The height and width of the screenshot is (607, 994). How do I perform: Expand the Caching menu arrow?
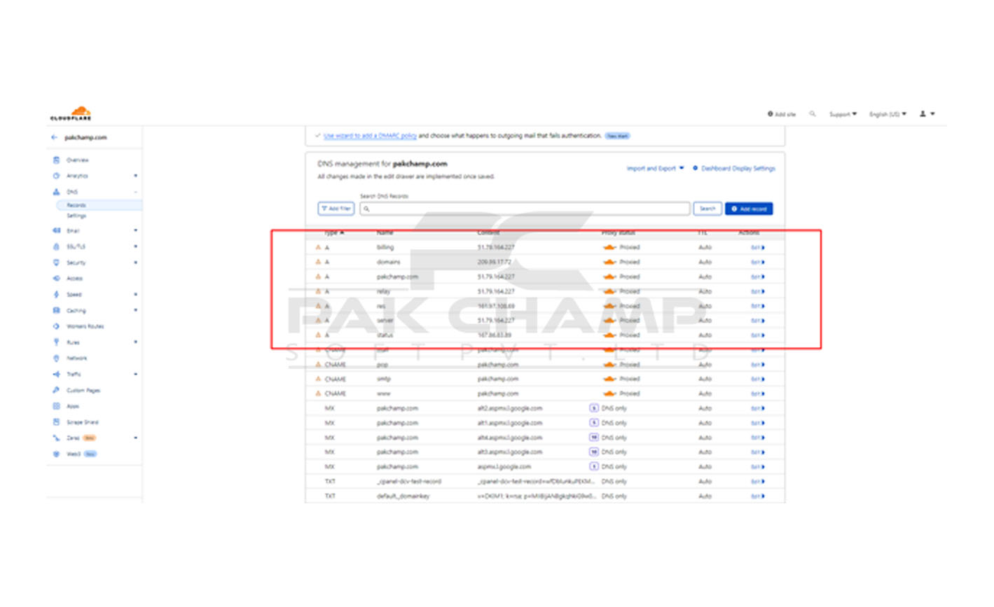135,310
